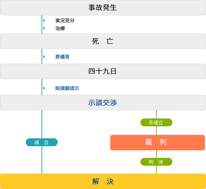Select the 実況見分 text label
The height and width of the screenshot is (189, 206).
(x=65, y=21)
